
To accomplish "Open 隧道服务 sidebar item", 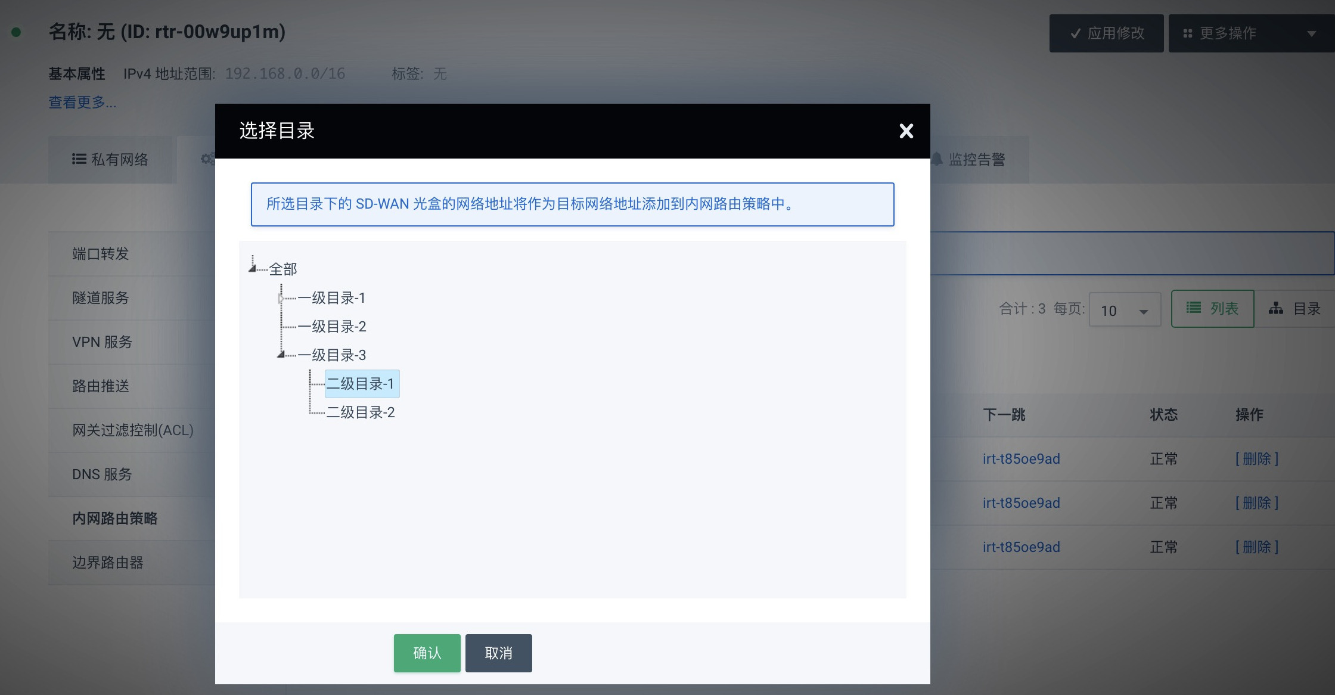I will pos(131,298).
